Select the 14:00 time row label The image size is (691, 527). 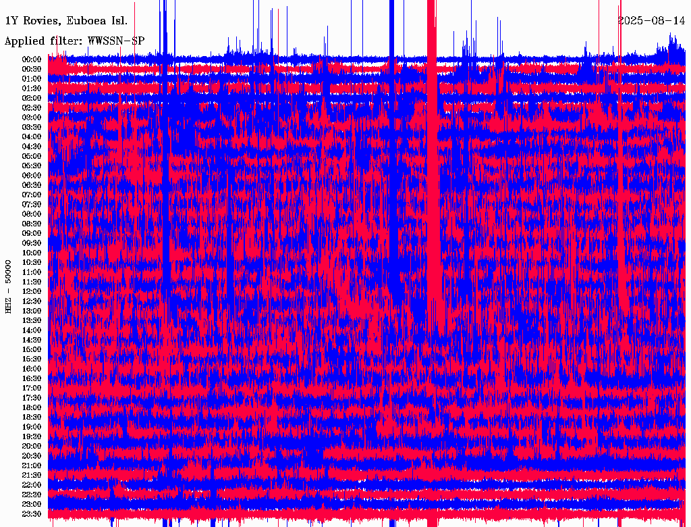pos(32,330)
